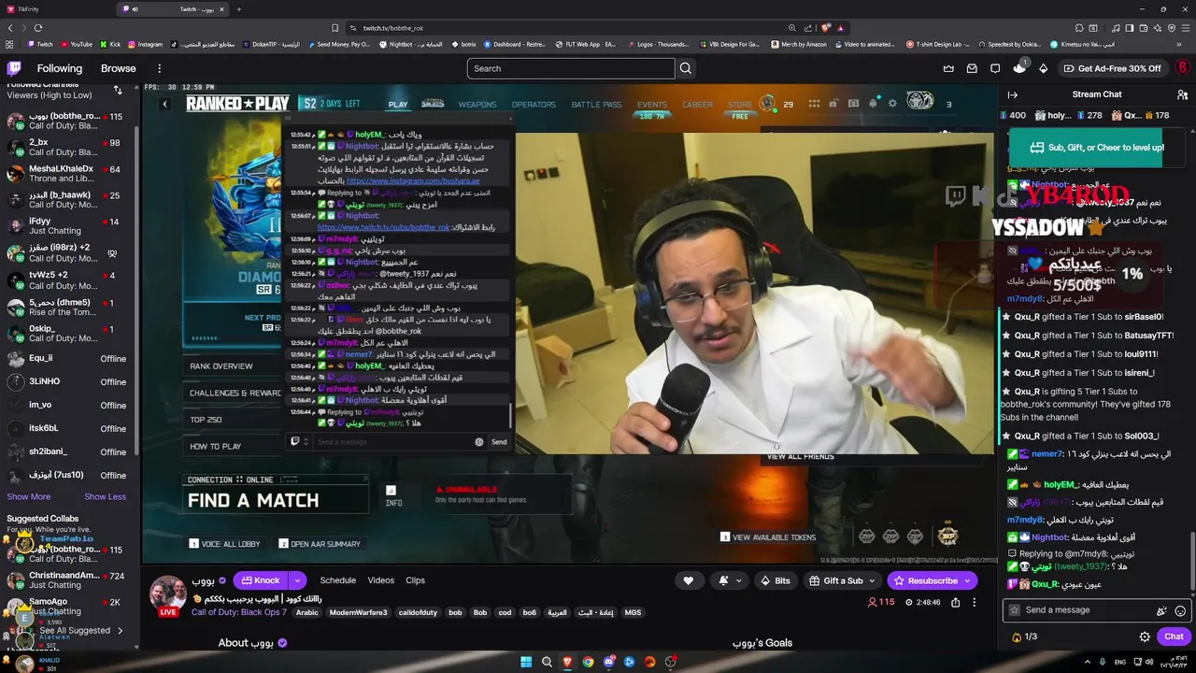Open the notifications inbox icon
This screenshot has width=1196, height=673.
pyautogui.click(x=972, y=68)
